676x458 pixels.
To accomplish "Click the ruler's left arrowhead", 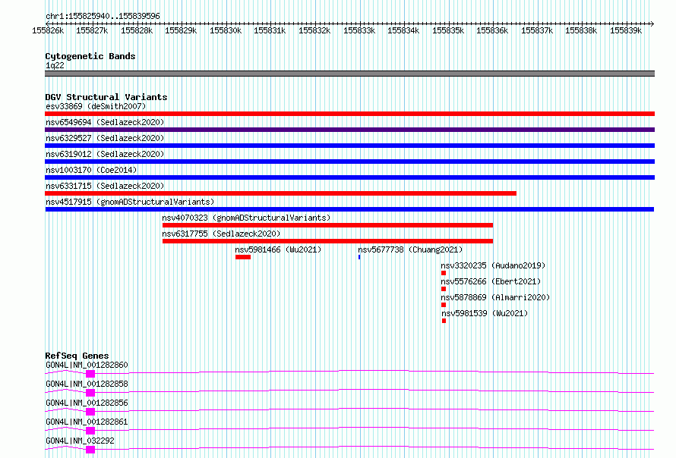I will click(47, 24).
